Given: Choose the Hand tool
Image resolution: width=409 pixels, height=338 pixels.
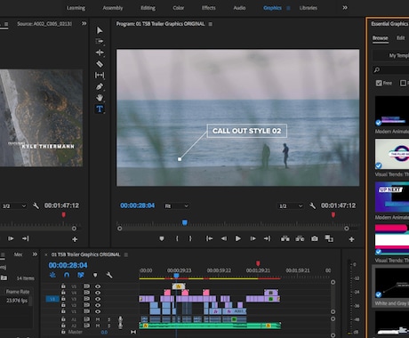Looking at the screenshot, I should click(x=100, y=98).
